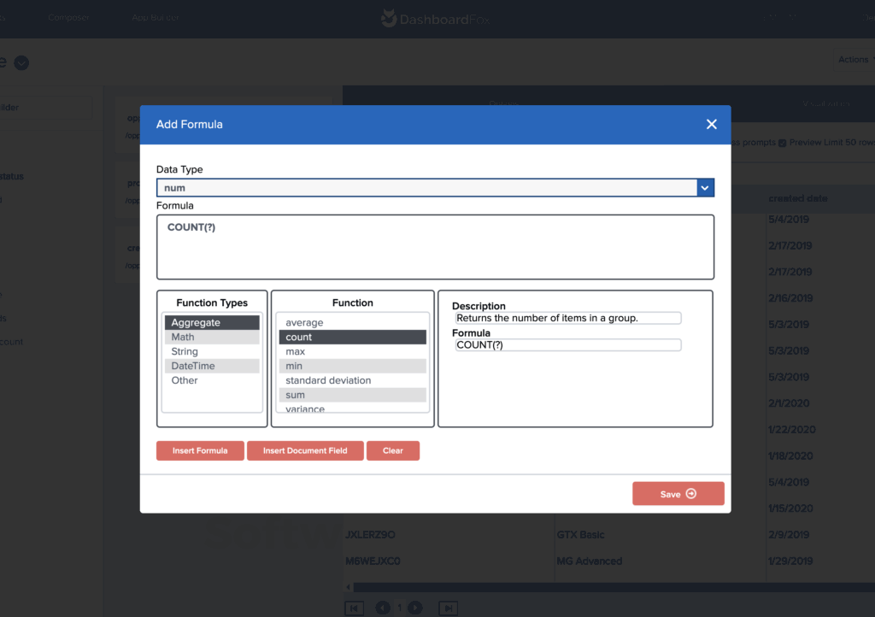Expand the num data type selector

click(704, 187)
